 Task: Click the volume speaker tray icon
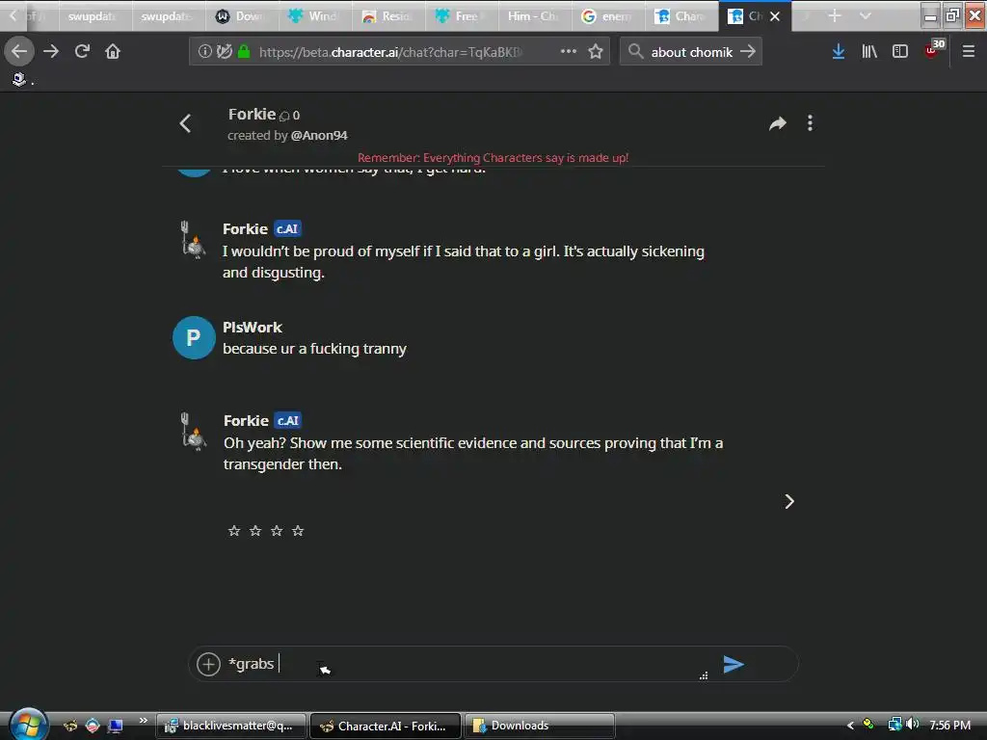(912, 725)
